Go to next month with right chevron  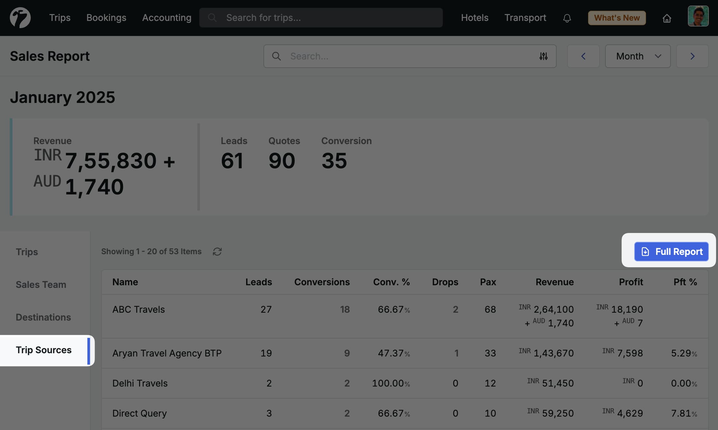pos(692,56)
